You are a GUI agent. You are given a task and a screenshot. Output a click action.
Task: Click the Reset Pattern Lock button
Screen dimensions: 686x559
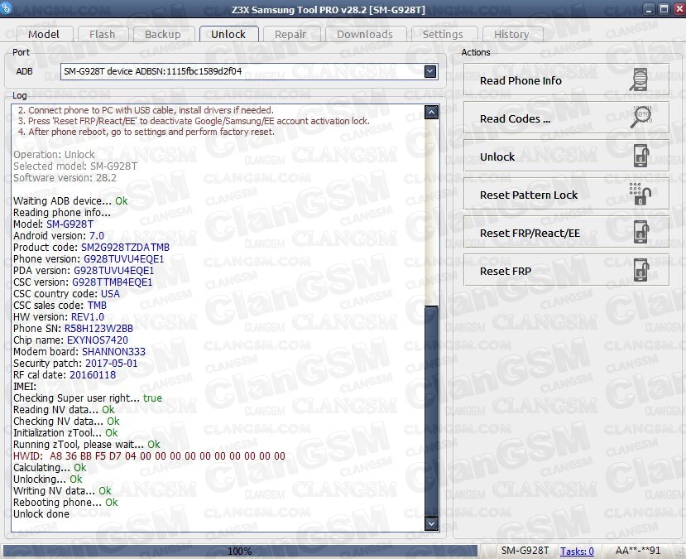tap(566, 195)
